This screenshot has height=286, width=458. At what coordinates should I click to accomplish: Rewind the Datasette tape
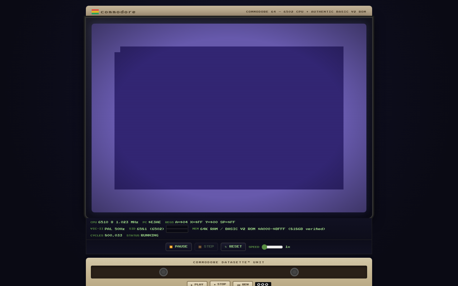click(243, 284)
